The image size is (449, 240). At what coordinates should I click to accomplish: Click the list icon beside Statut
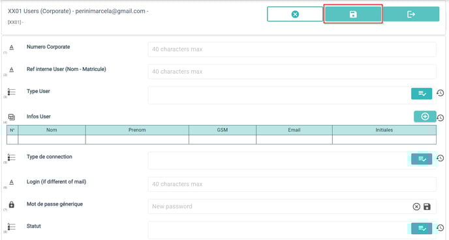[12, 227]
